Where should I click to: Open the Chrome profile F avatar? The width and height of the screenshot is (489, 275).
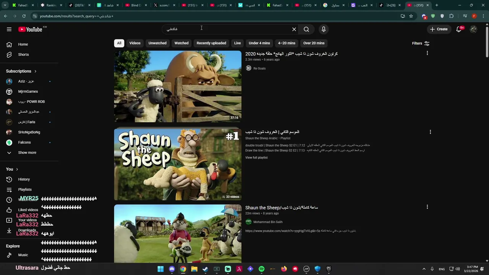point(474,16)
